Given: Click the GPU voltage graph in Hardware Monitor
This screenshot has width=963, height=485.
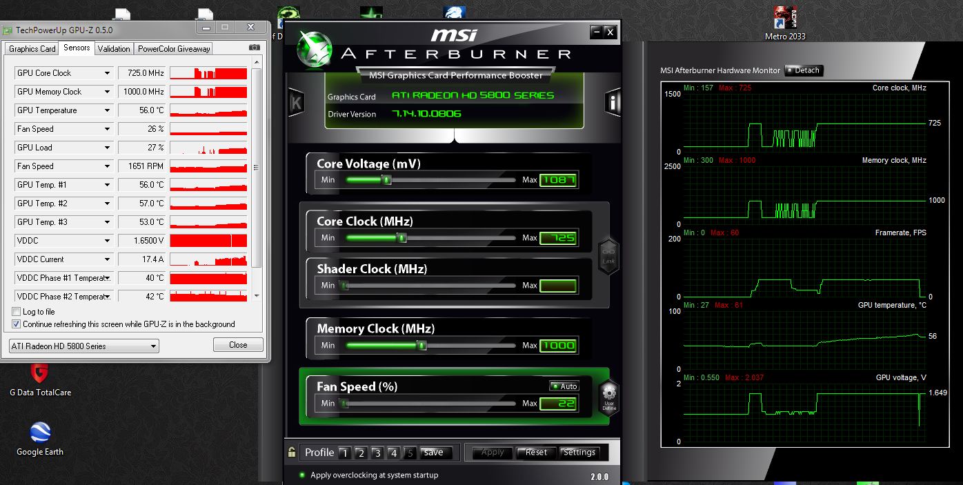Looking at the screenshot, I should coord(804,413).
